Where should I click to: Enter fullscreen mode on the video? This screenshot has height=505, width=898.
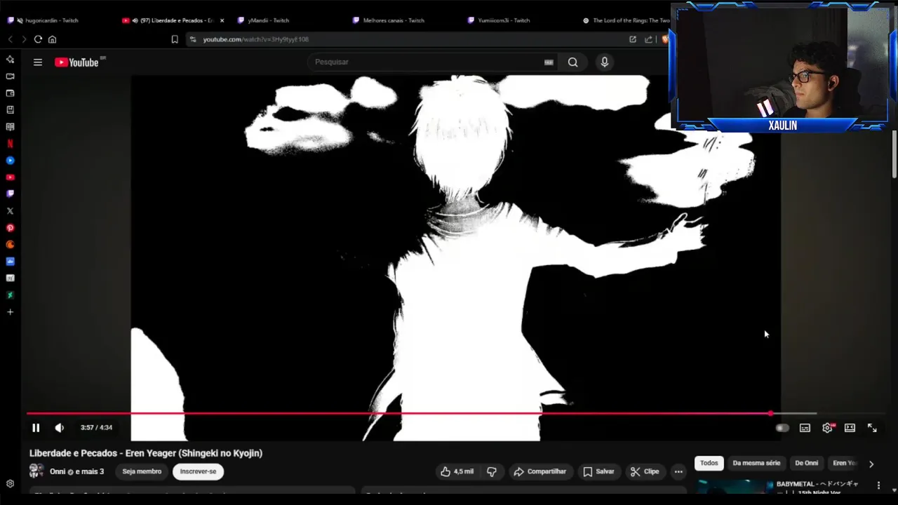pyautogui.click(x=872, y=428)
